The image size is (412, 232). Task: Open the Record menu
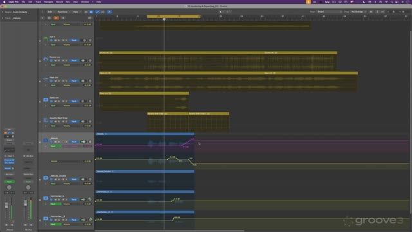(59, 2)
